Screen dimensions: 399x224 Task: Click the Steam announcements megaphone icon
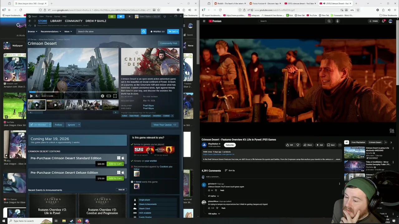tap(121, 16)
